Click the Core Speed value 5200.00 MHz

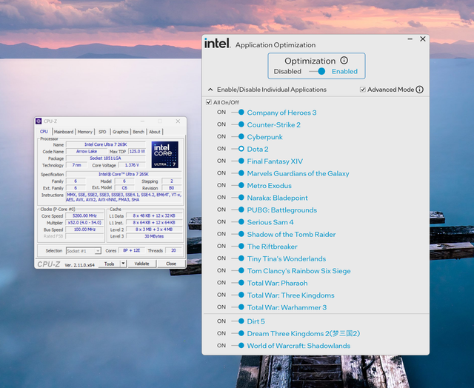(84, 215)
